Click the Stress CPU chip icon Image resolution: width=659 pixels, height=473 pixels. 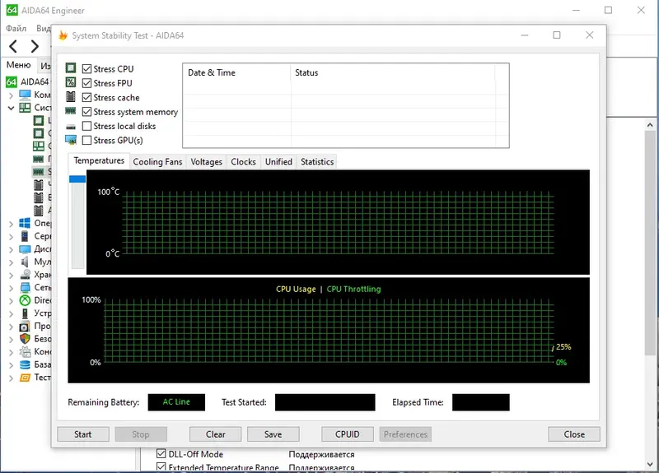click(x=71, y=68)
